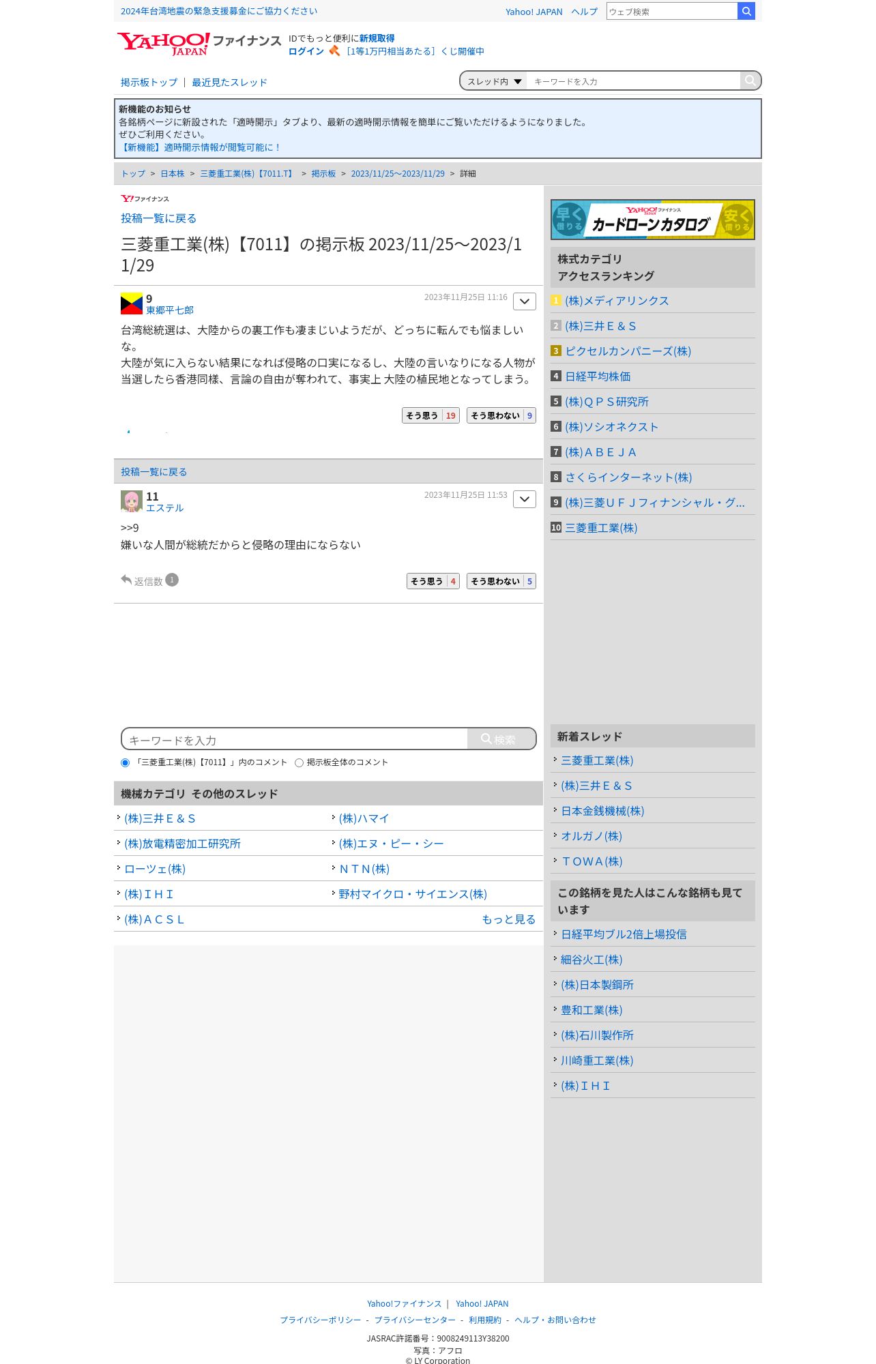This screenshot has width=876, height=1364.
Task: Open the NTN(株) thread link
Action: [x=364, y=869]
